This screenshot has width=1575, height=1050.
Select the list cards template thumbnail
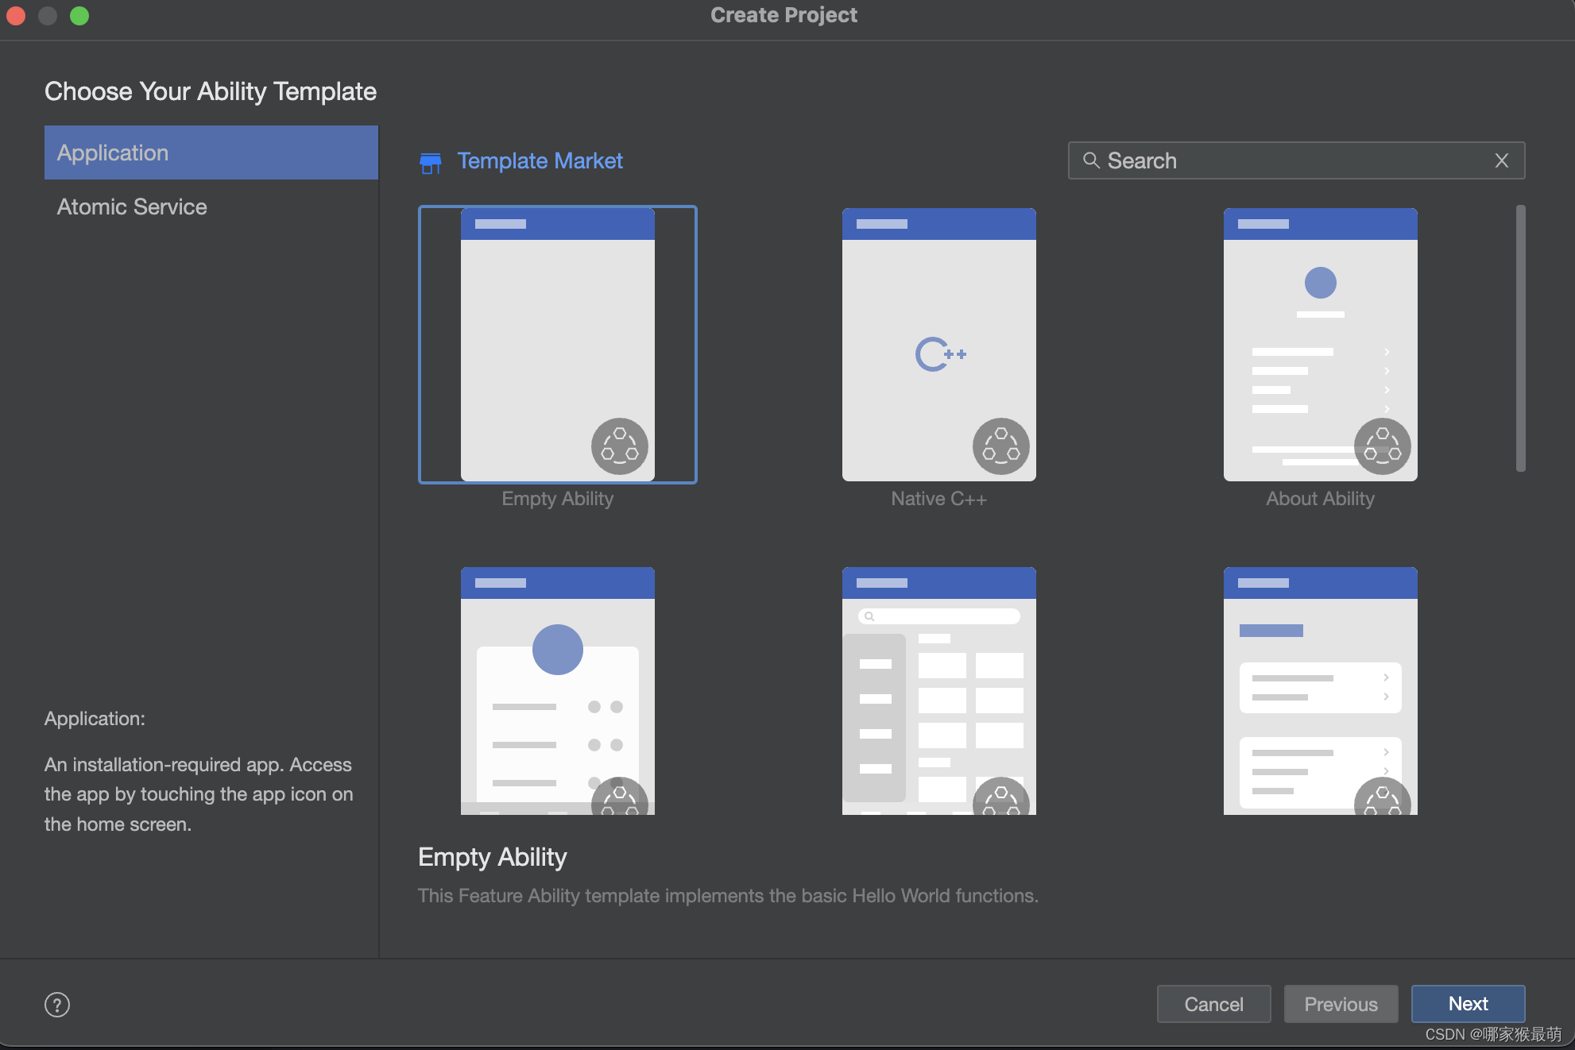1319,690
